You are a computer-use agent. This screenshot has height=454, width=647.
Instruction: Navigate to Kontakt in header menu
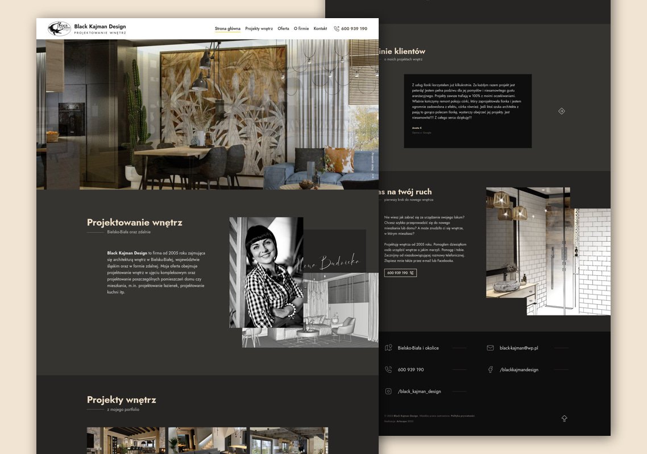coord(320,28)
